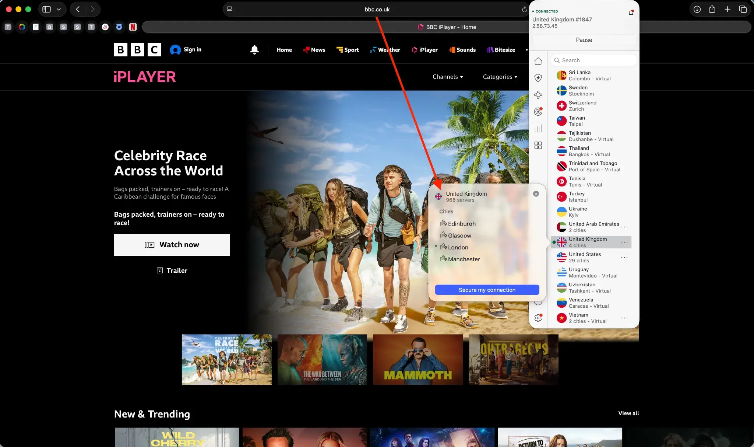Open a new tab in Safari

tap(727, 9)
